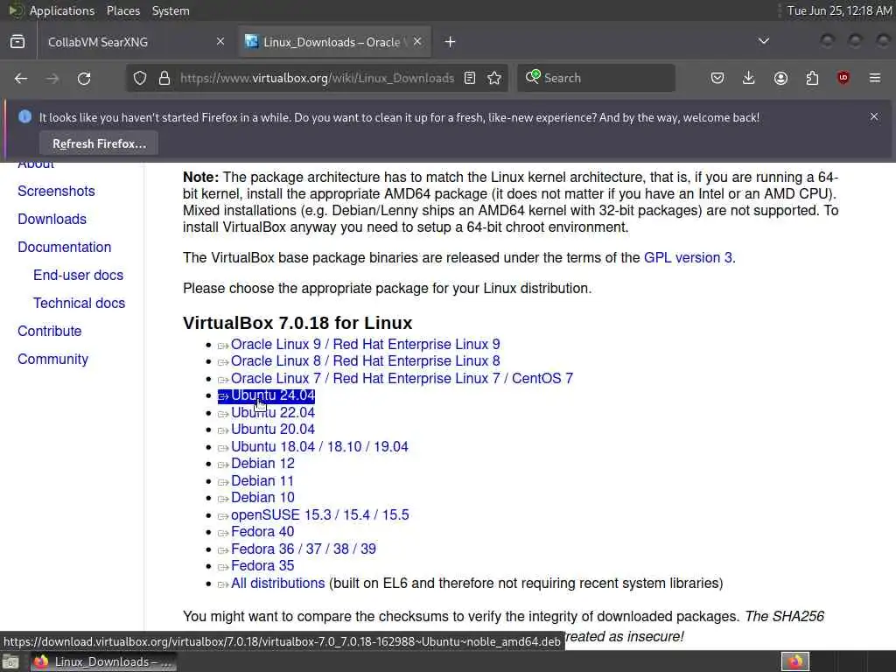Click Firefox workspace icon in bottom panel

click(795, 661)
